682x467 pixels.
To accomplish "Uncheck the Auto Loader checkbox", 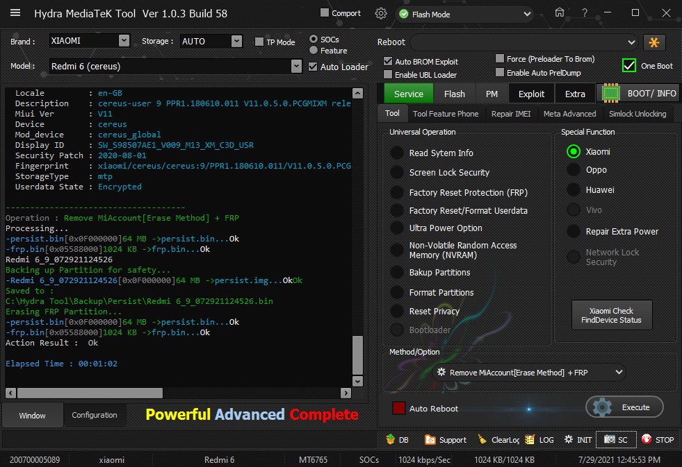I will 313,67.
